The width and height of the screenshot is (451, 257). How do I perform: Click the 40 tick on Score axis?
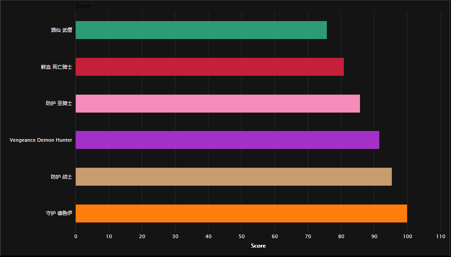tap(208, 236)
